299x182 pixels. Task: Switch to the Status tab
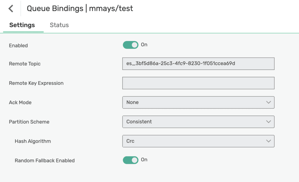[59, 25]
